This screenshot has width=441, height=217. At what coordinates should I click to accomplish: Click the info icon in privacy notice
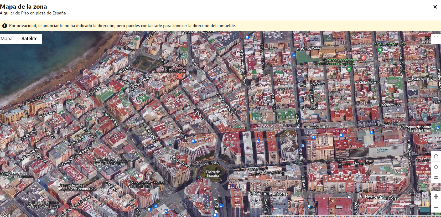[4, 26]
